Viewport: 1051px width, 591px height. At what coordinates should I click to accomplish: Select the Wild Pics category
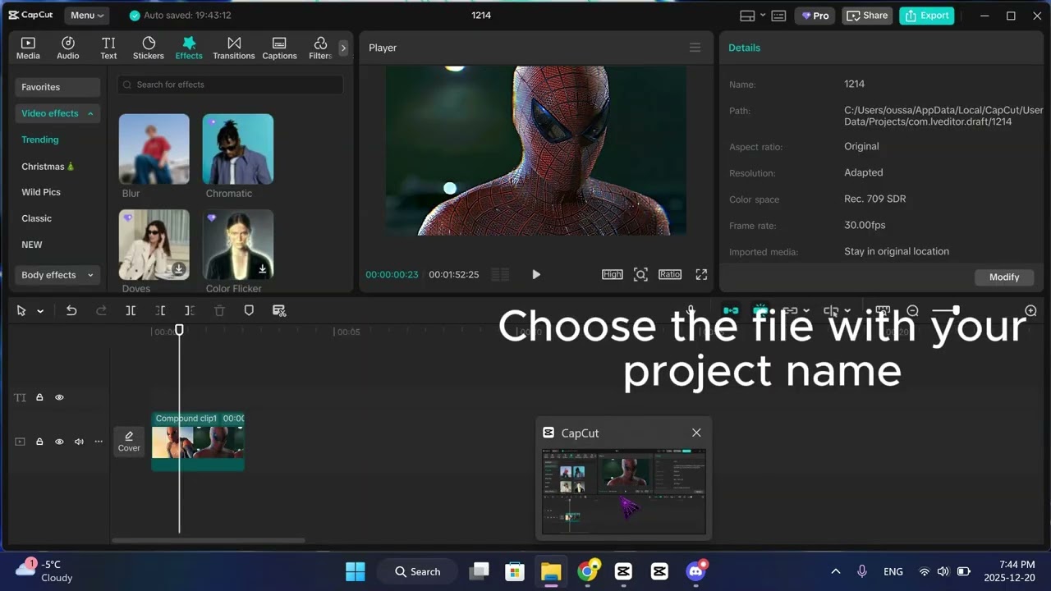point(41,192)
